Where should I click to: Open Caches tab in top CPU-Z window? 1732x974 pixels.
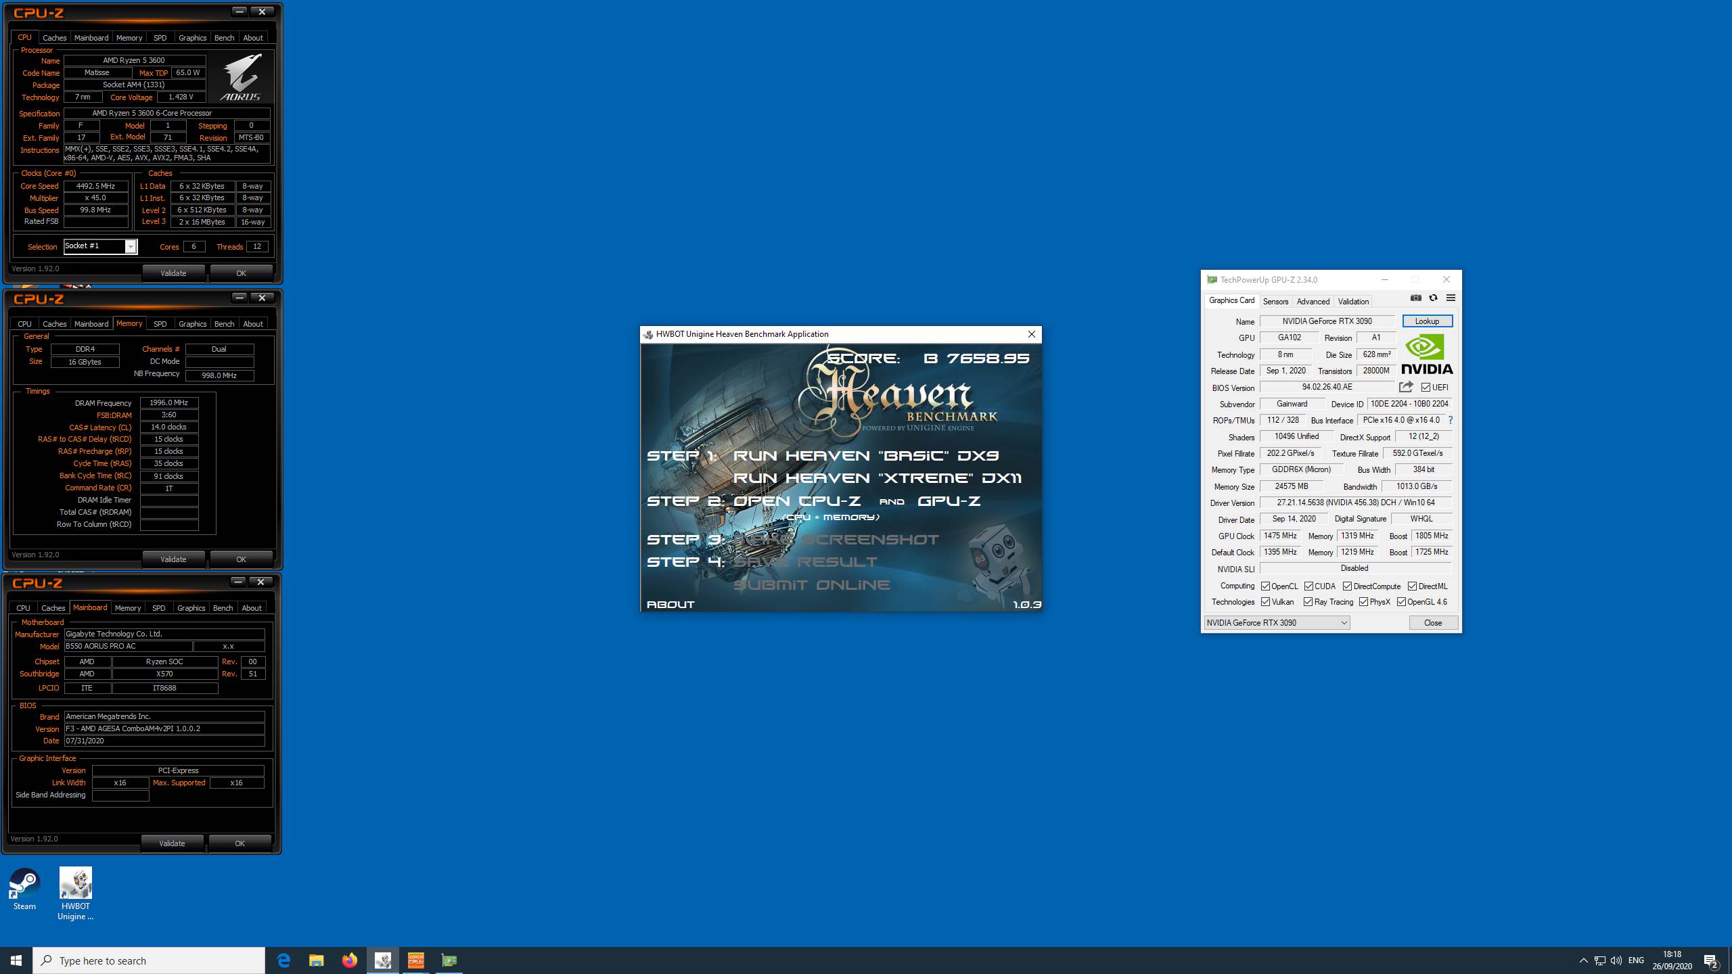[x=54, y=38]
